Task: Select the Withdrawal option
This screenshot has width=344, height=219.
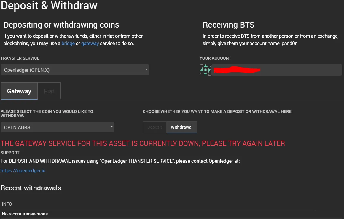Action: [x=182, y=127]
